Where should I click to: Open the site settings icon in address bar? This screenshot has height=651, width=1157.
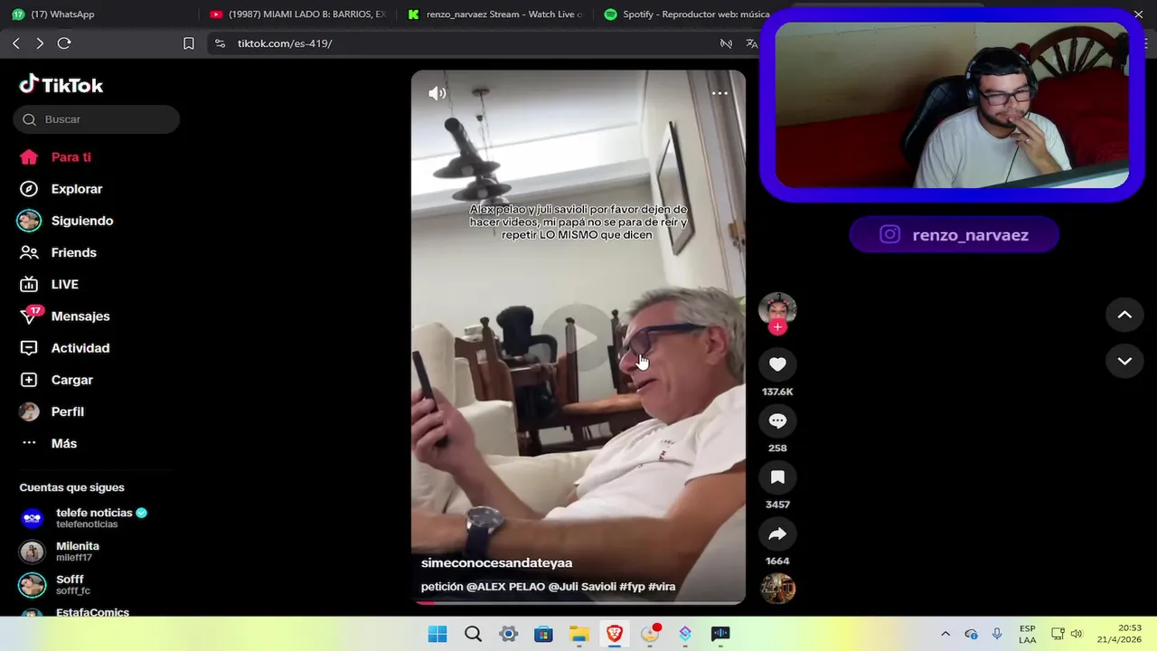pos(220,43)
